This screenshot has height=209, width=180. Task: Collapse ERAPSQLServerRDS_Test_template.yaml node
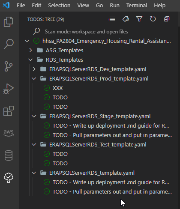pos(34,145)
